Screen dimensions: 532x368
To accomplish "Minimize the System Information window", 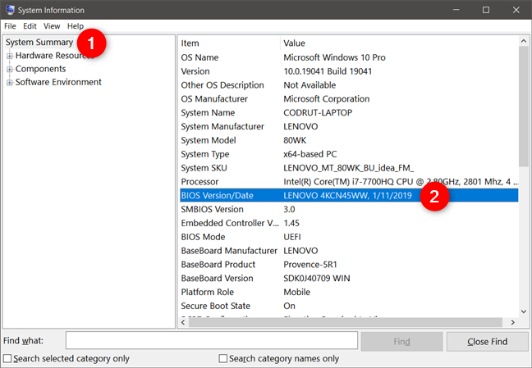I will pos(456,10).
